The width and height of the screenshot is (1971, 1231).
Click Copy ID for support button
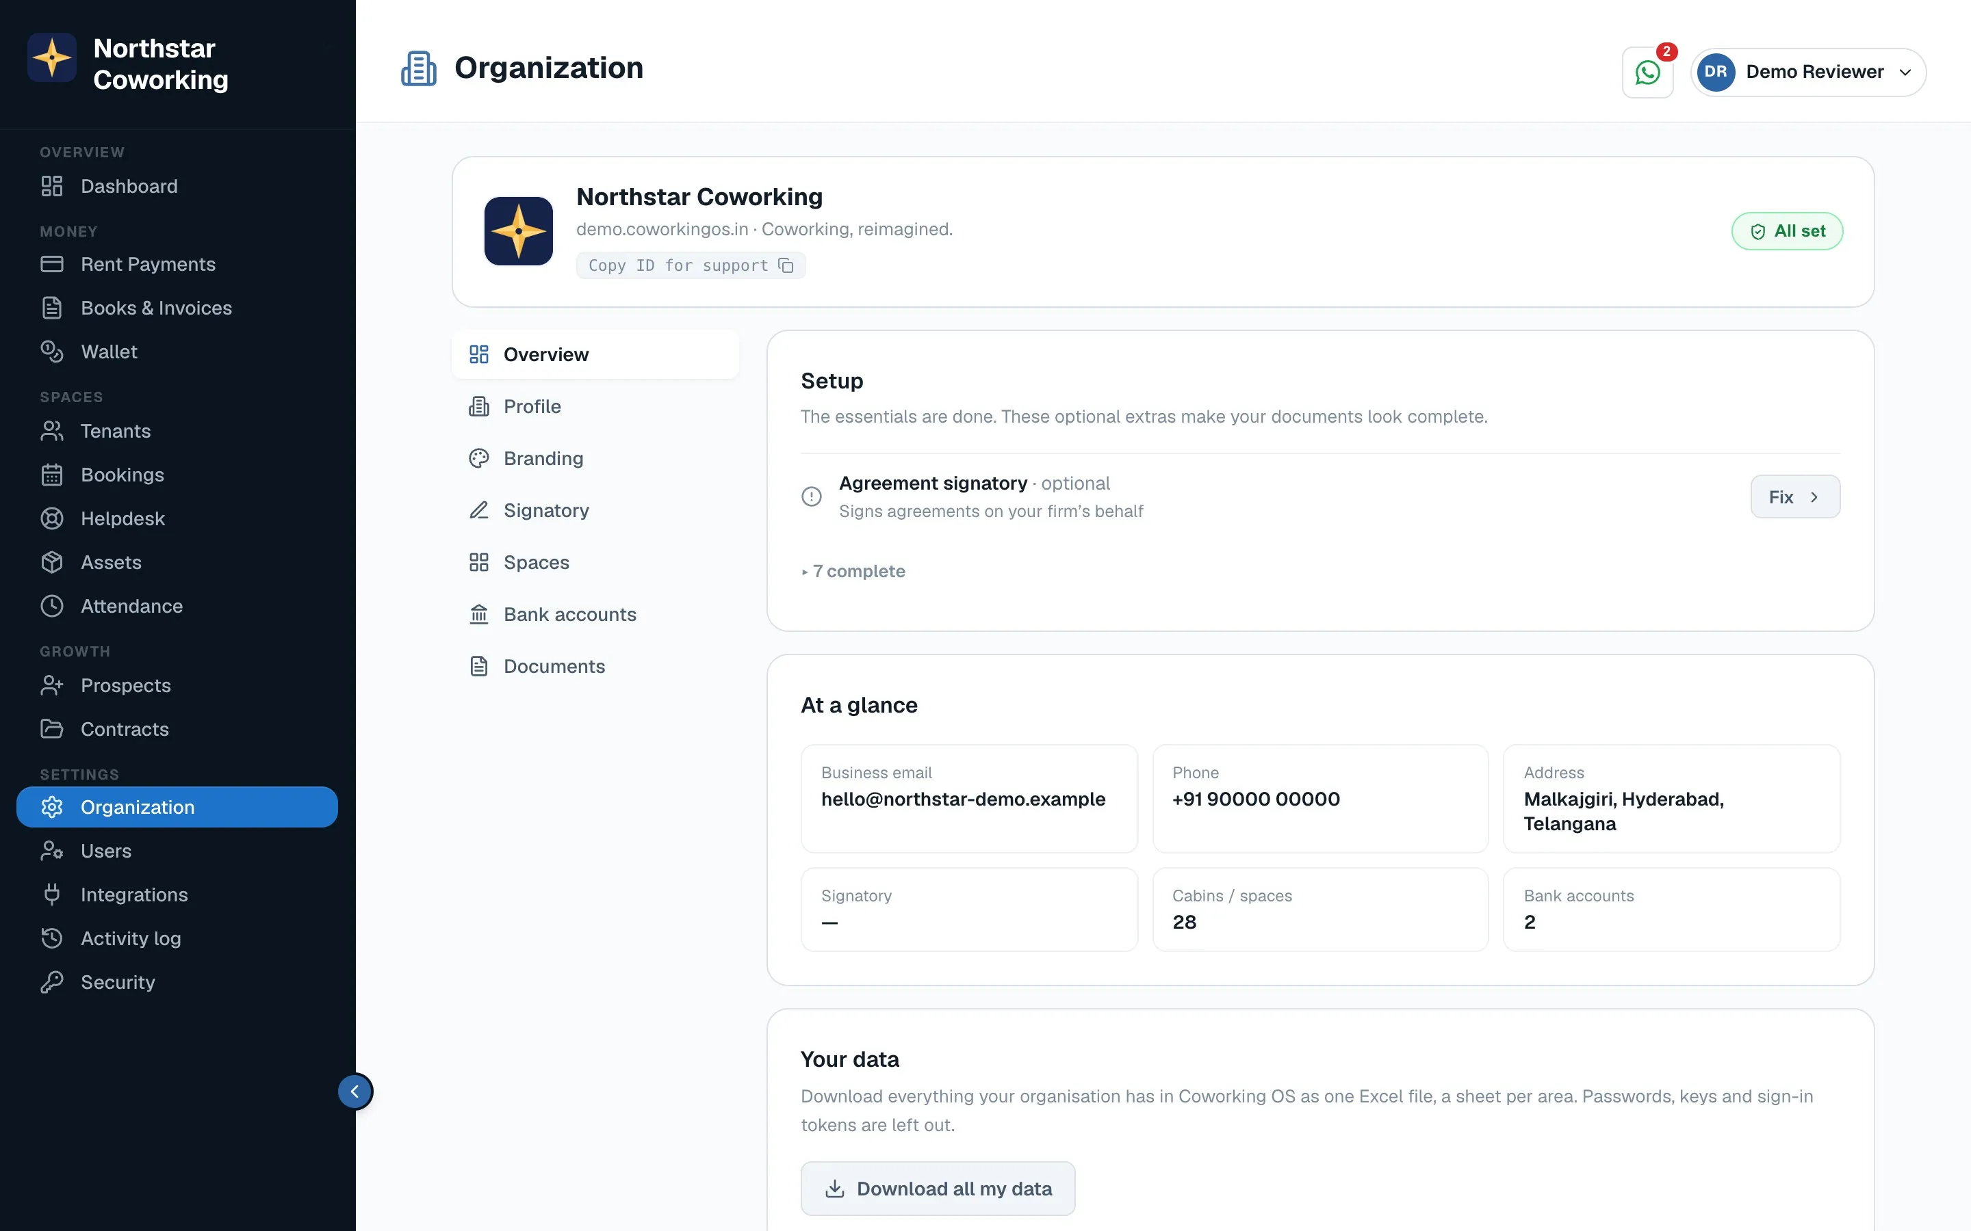pyautogui.click(x=691, y=266)
